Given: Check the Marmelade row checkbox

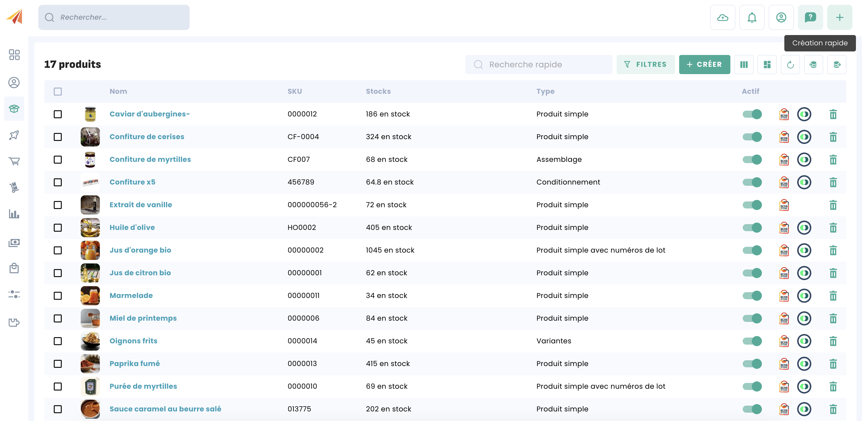Looking at the screenshot, I should point(58,296).
